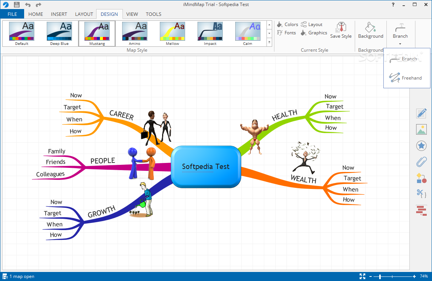Open the Colors style option
This screenshot has width=432, height=281.
click(287, 24)
